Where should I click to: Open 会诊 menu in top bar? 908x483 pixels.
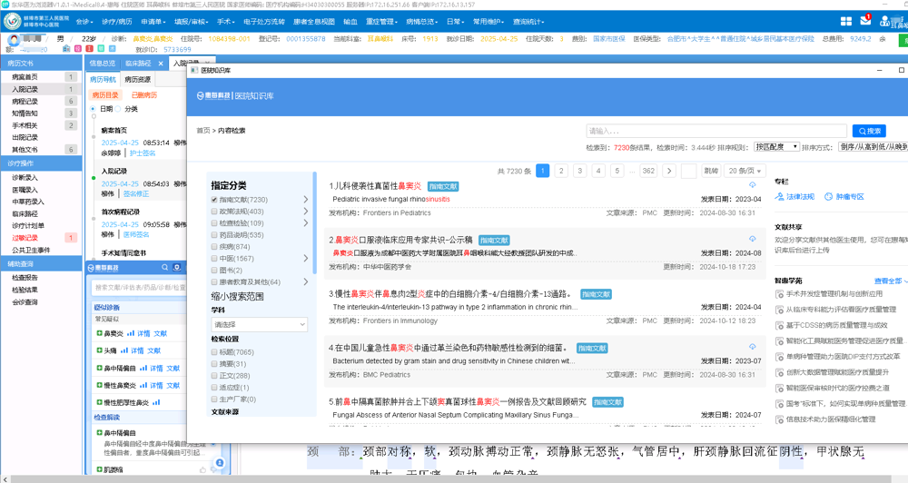click(x=84, y=22)
